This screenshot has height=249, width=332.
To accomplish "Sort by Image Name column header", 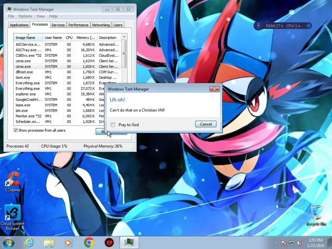I will tap(29, 38).
